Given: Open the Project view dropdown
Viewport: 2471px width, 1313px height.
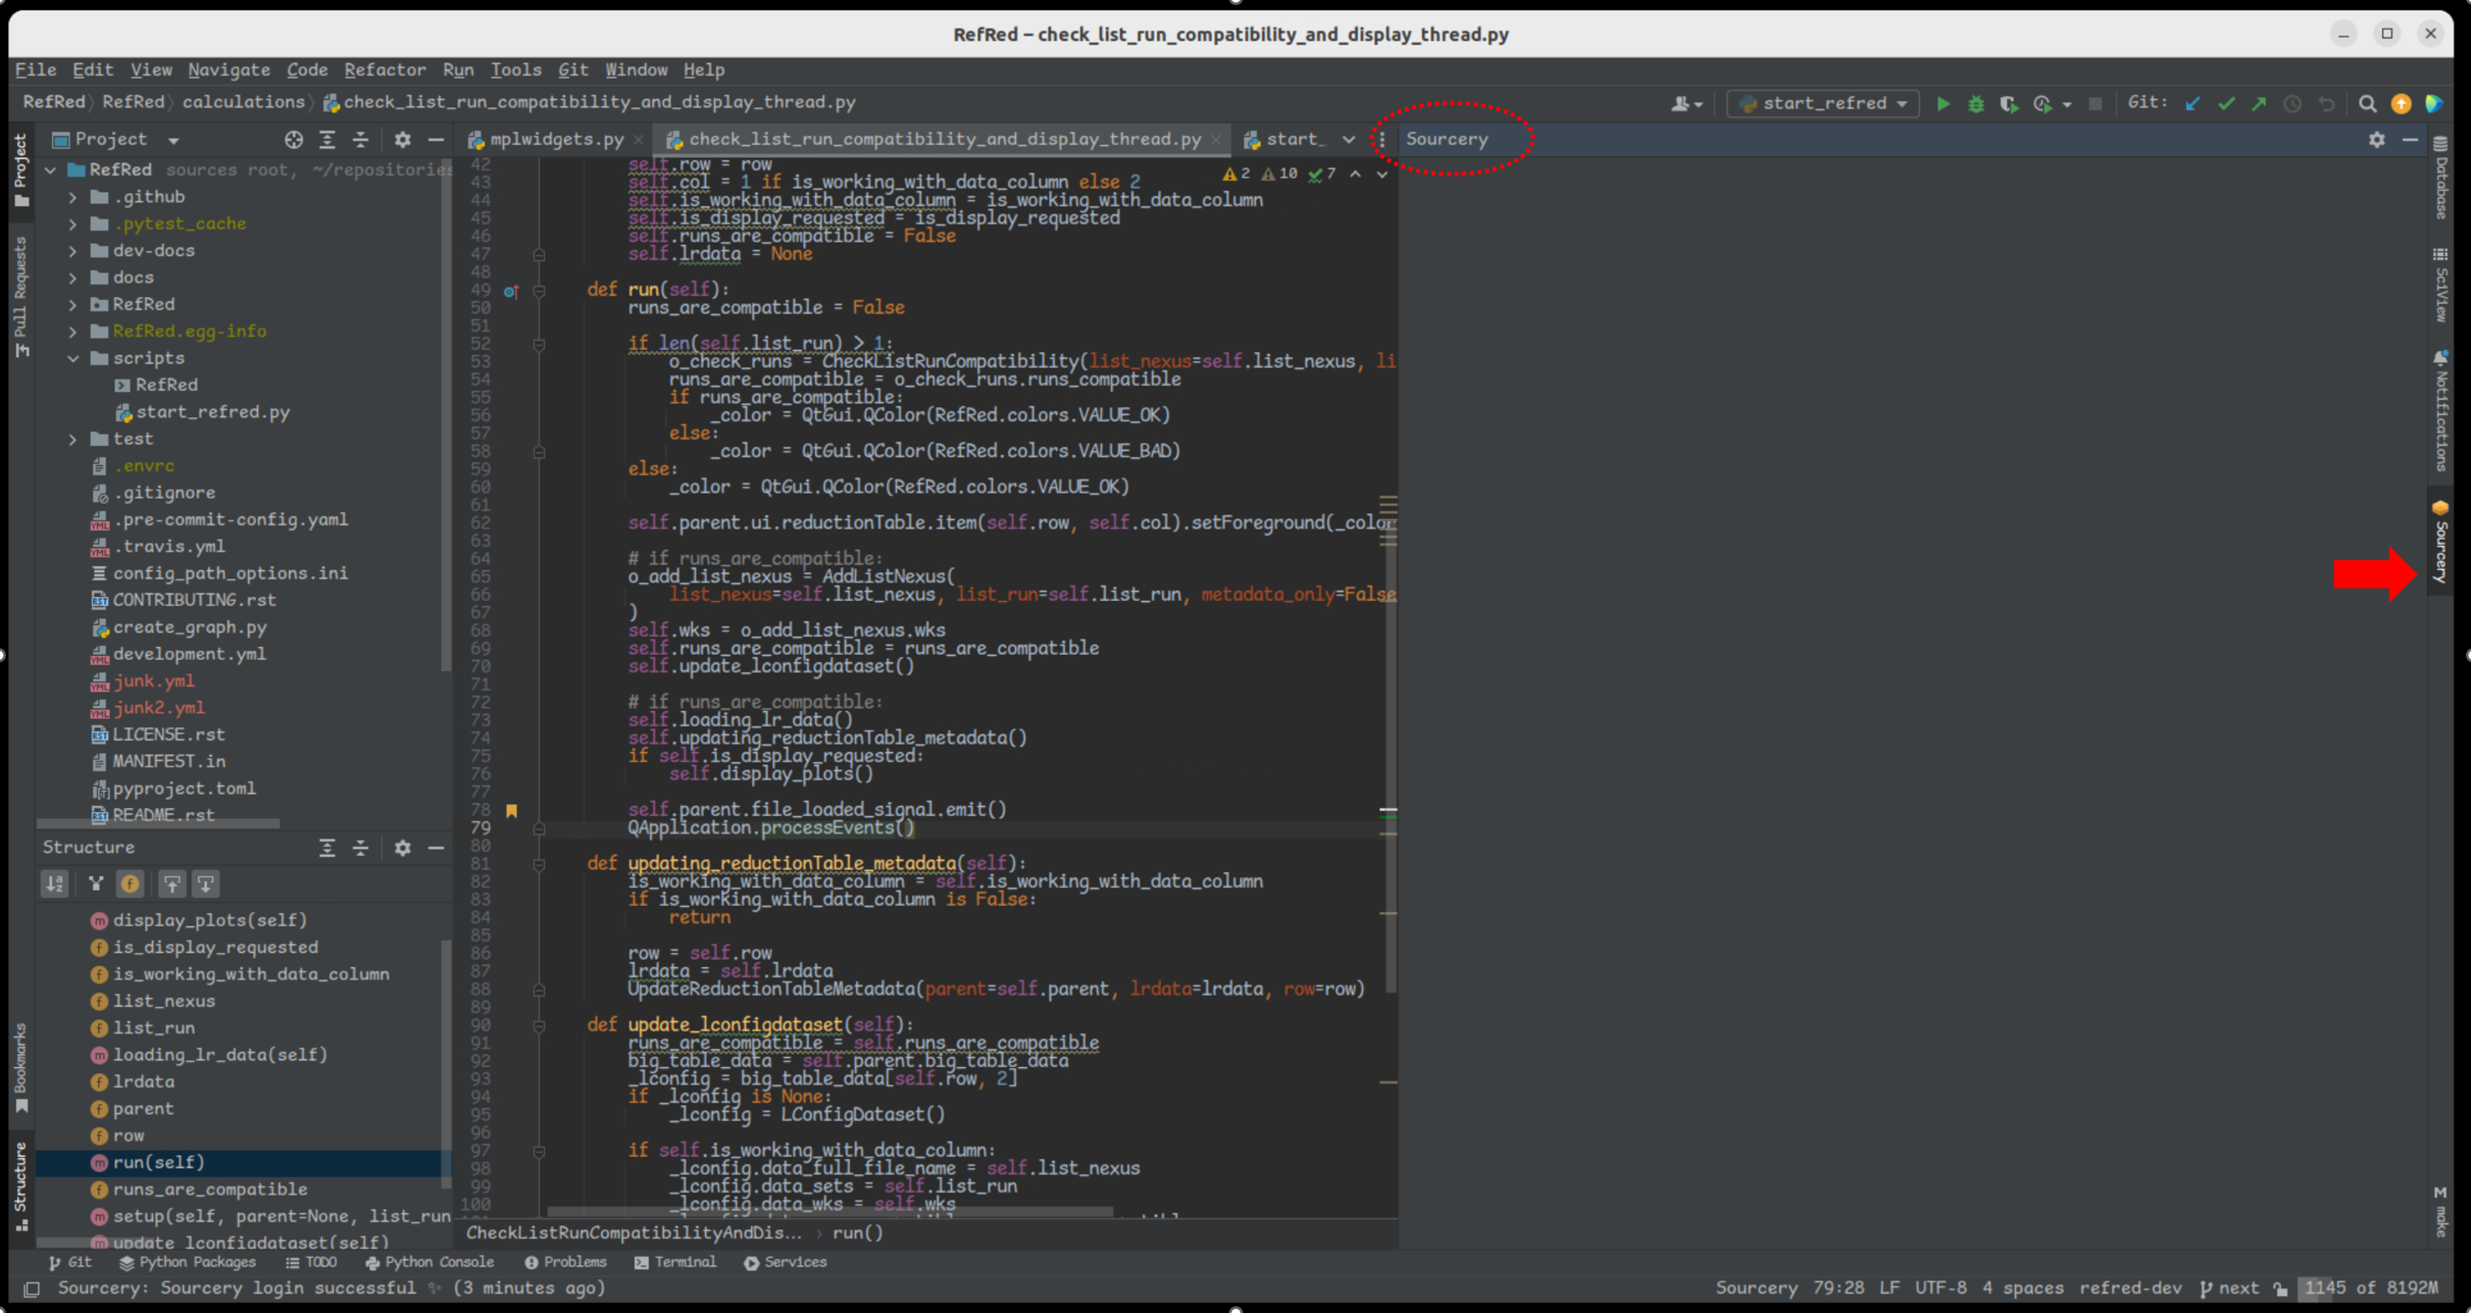Looking at the screenshot, I should click(x=174, y=139).
